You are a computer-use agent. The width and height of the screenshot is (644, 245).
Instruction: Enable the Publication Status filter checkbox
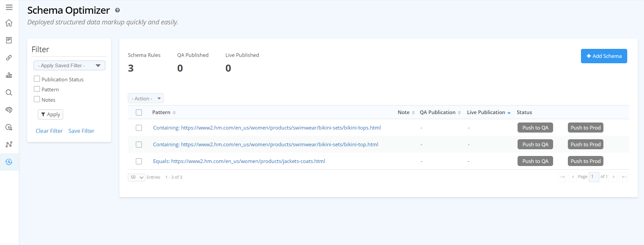pos(37,79)
